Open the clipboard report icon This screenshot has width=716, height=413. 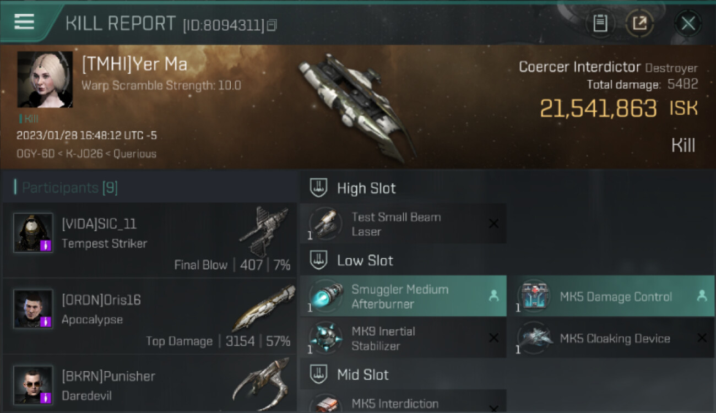(x=600, y=23)
